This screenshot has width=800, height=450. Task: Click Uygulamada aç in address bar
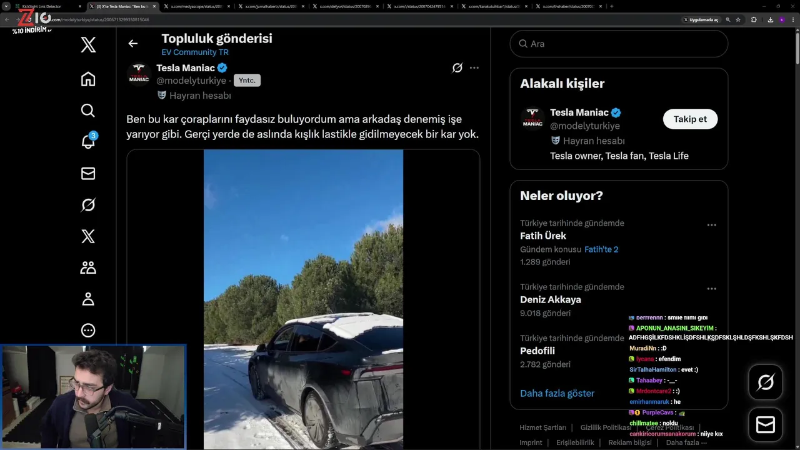click(x=701, y=19)
